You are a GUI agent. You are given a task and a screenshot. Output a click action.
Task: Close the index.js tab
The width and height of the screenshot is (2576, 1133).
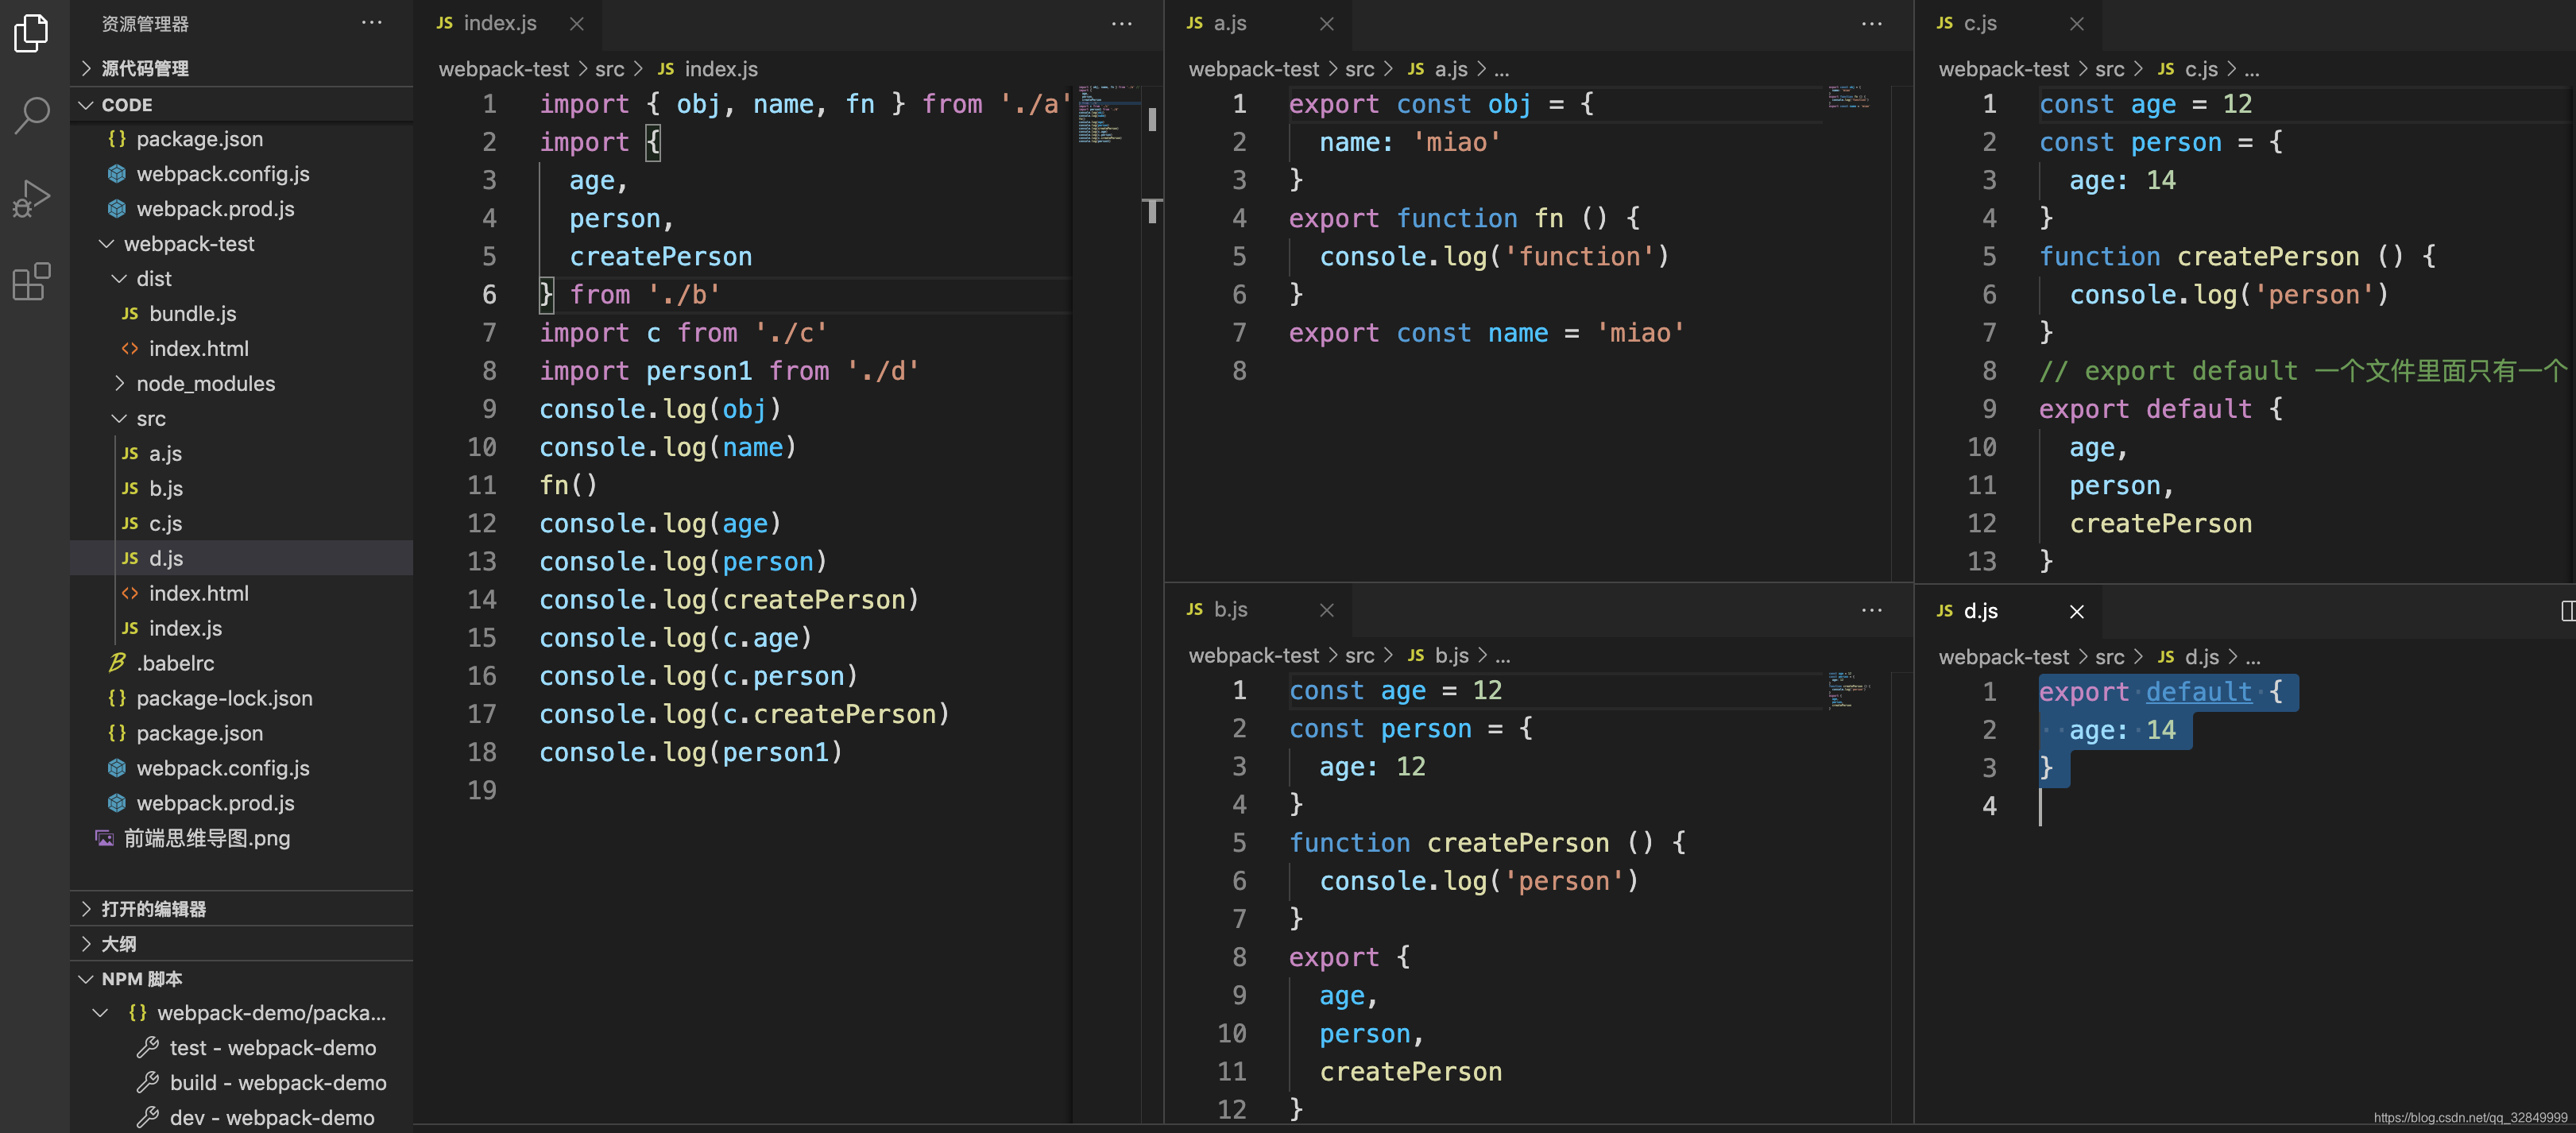tap(577, 24)
